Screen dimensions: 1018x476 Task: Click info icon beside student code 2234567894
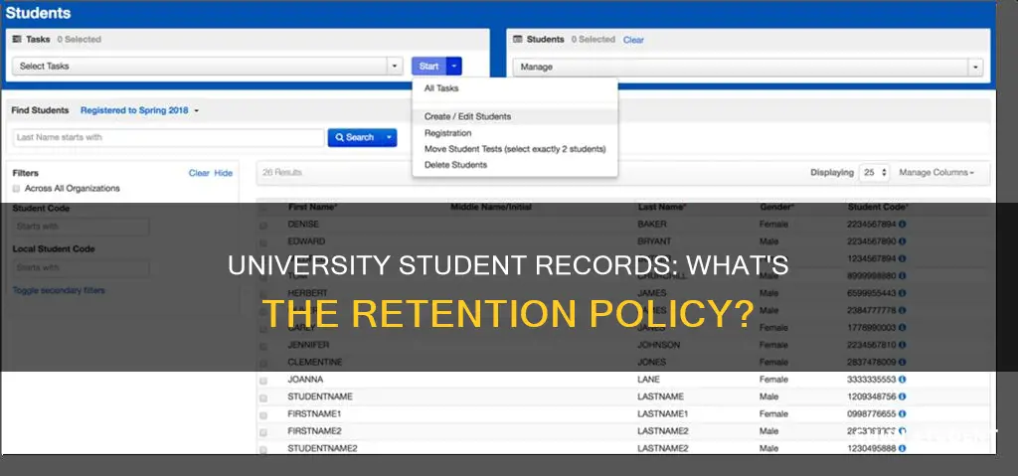tap(903, 224)
